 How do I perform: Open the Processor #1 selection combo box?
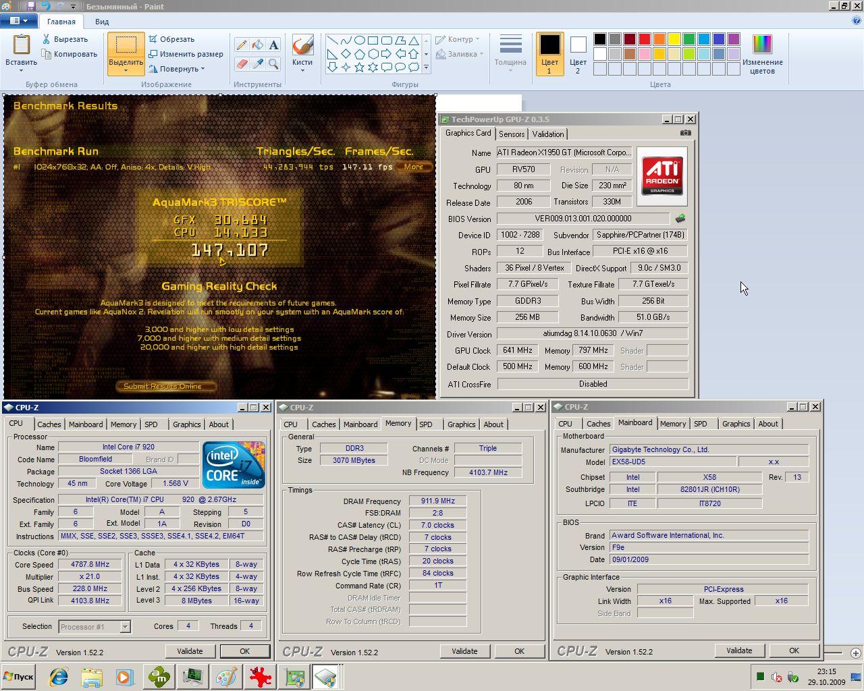click(x=94, y=627)
